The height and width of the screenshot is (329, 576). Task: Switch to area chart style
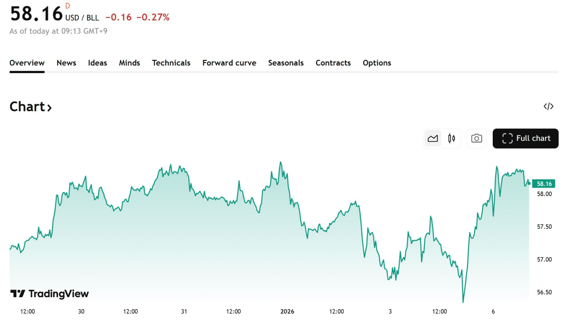[433, 139]
